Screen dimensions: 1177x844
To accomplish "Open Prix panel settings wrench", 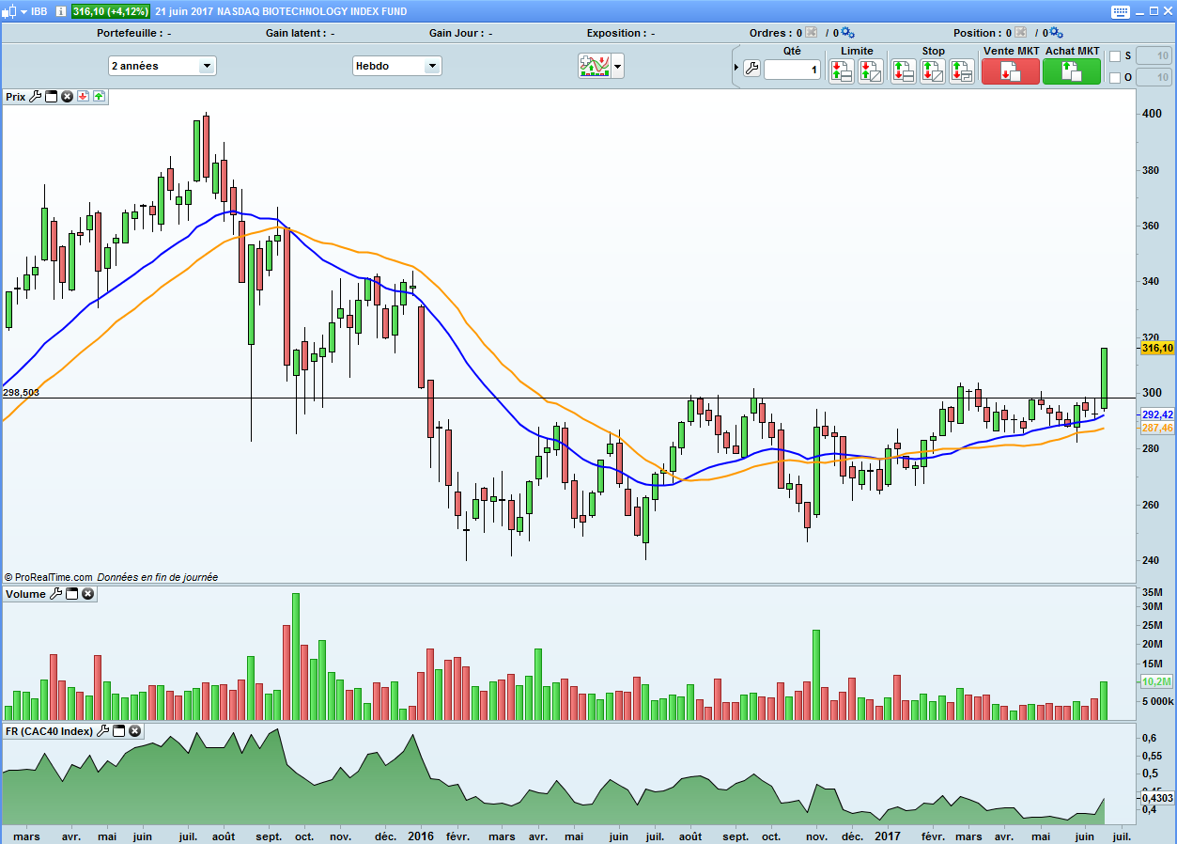I will (x=36, y=96).
